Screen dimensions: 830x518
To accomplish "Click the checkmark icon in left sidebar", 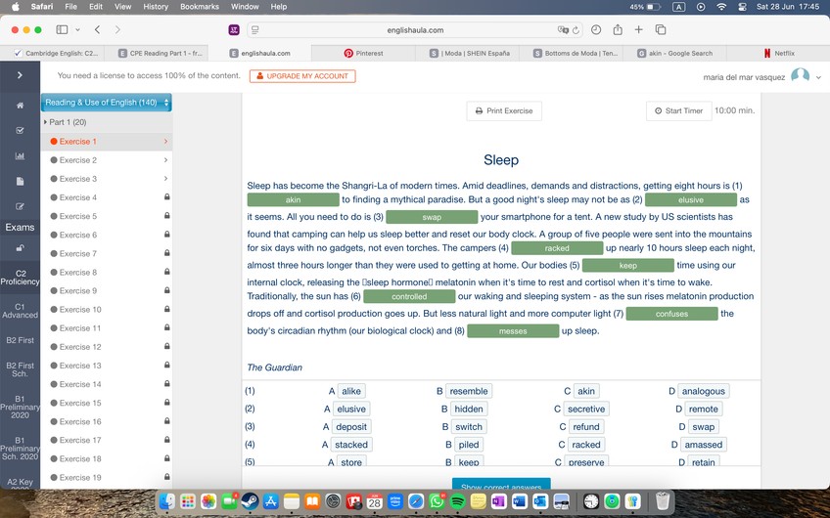I will pos(20,130).
